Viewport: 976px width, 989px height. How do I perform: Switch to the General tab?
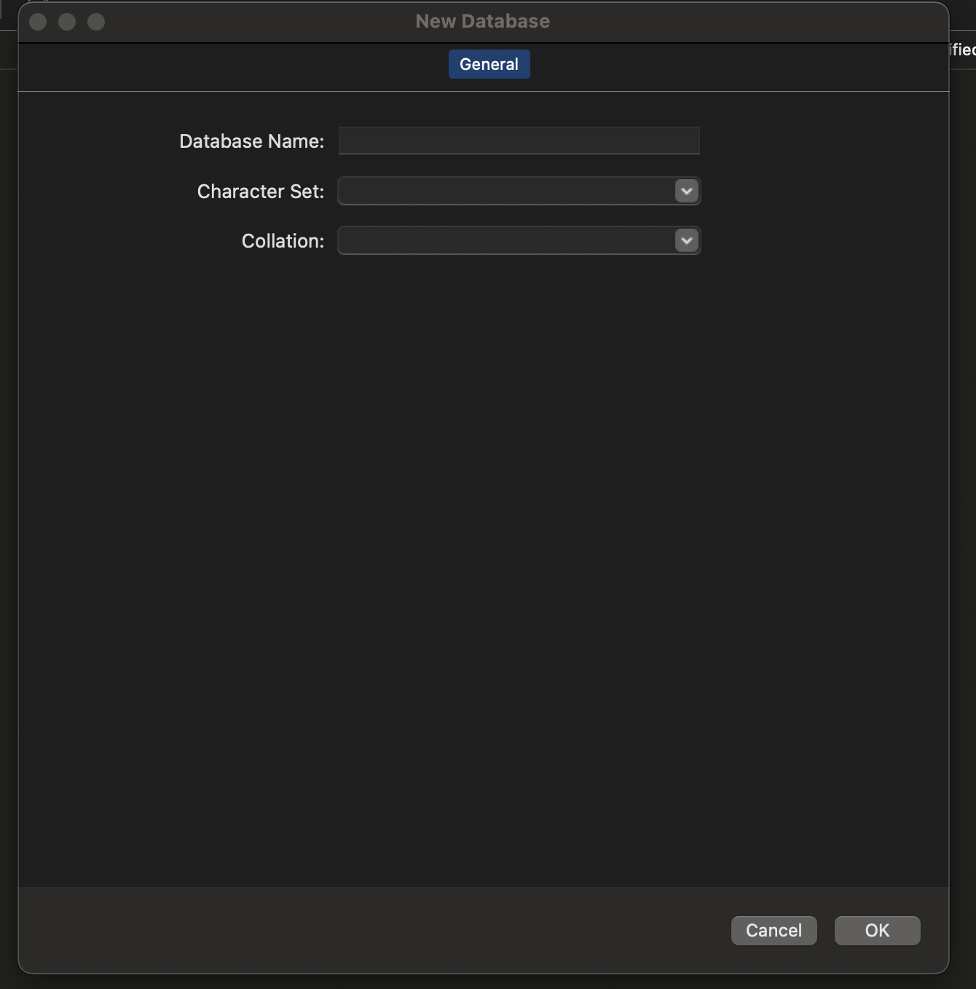pyautogui.click(x=489, y=64)
